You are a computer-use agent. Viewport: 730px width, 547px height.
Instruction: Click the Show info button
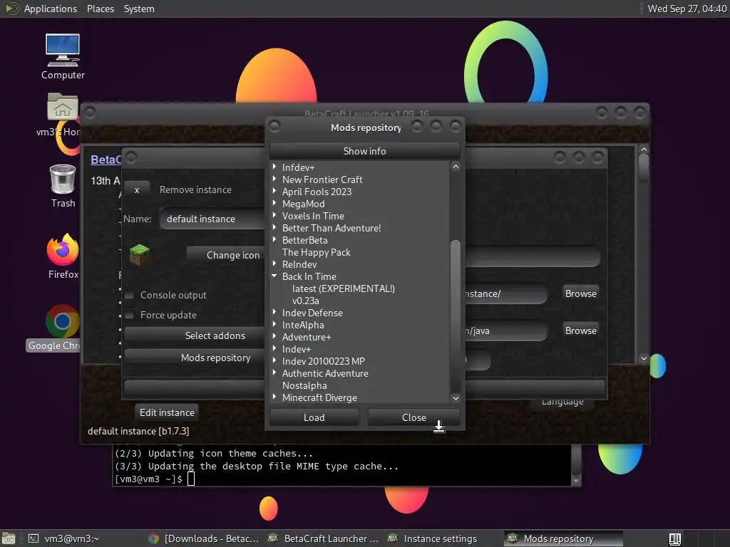coord(364,151)
